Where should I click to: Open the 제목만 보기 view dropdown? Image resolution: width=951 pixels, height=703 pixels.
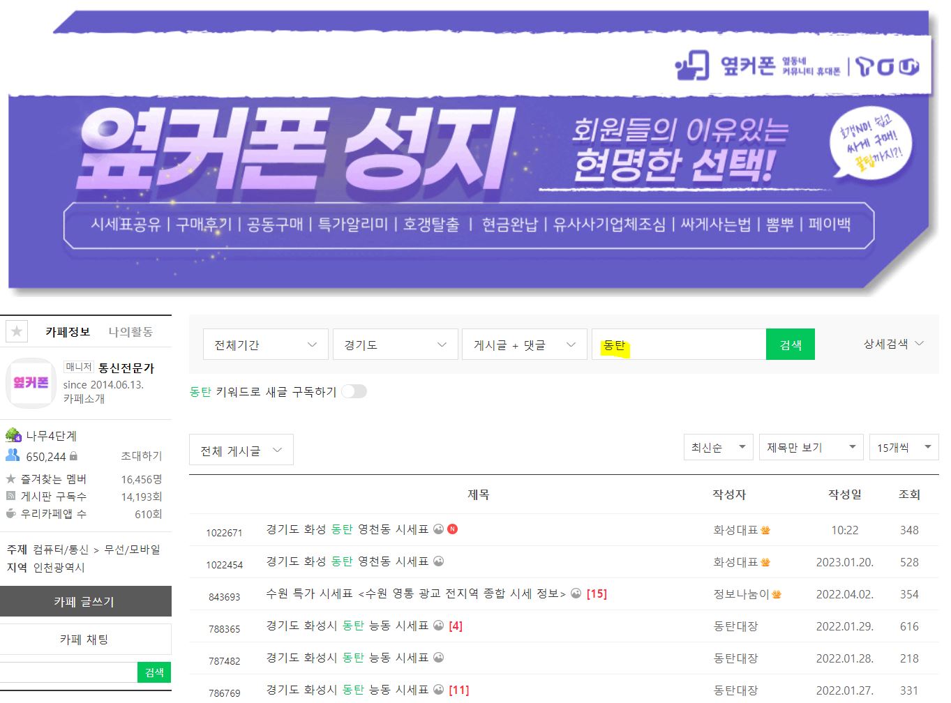[812, 447]
